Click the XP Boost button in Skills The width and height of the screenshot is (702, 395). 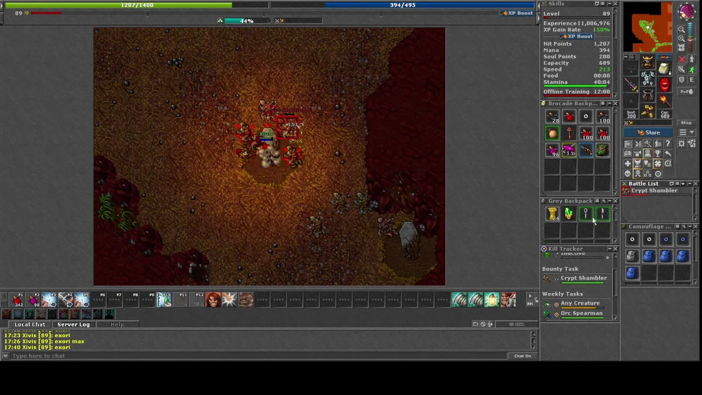tap(576, 36)
